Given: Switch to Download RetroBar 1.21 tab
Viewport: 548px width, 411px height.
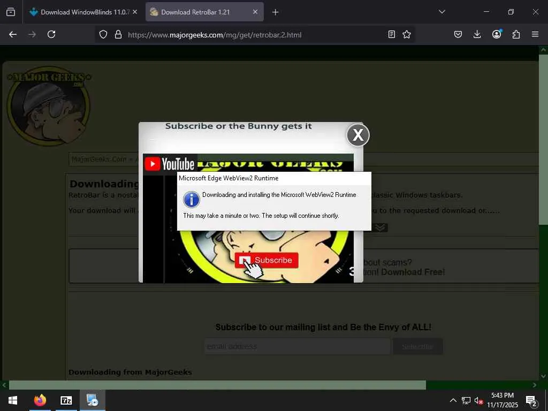Looking at the screenshot, I should tap(204, 12).
